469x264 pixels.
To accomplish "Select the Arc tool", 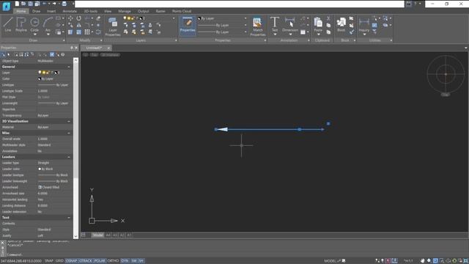I will click(48, 23).
